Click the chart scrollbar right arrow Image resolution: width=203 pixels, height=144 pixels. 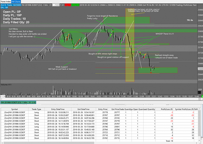202,99
